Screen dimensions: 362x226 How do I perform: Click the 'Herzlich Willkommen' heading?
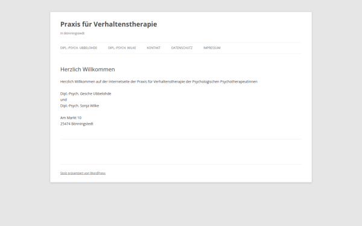click(x=87, y=69)
